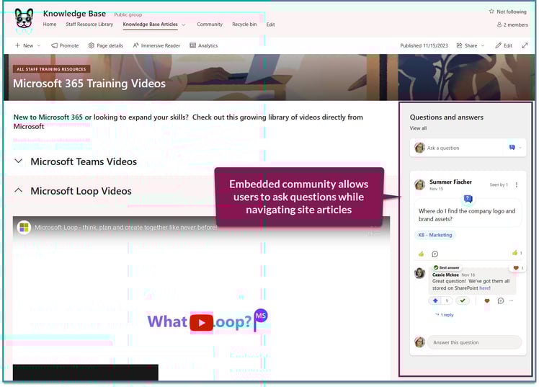
Task: Open the three-dot menu on Summer Fischer's post
Action: pos(517,185)
